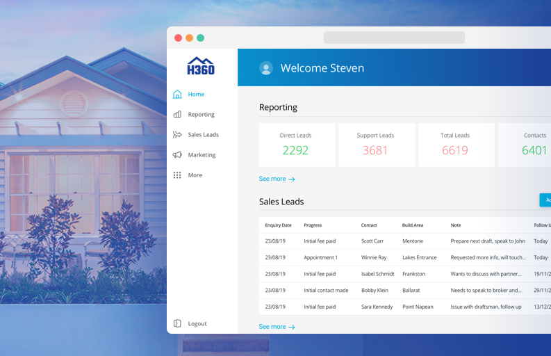Go to Sales Leads in sidebar
The image size is (551, 356).
[203, 135]
